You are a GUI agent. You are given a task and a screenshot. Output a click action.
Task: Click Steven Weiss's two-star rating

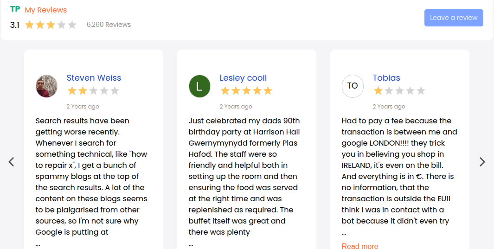coord(93,91)
